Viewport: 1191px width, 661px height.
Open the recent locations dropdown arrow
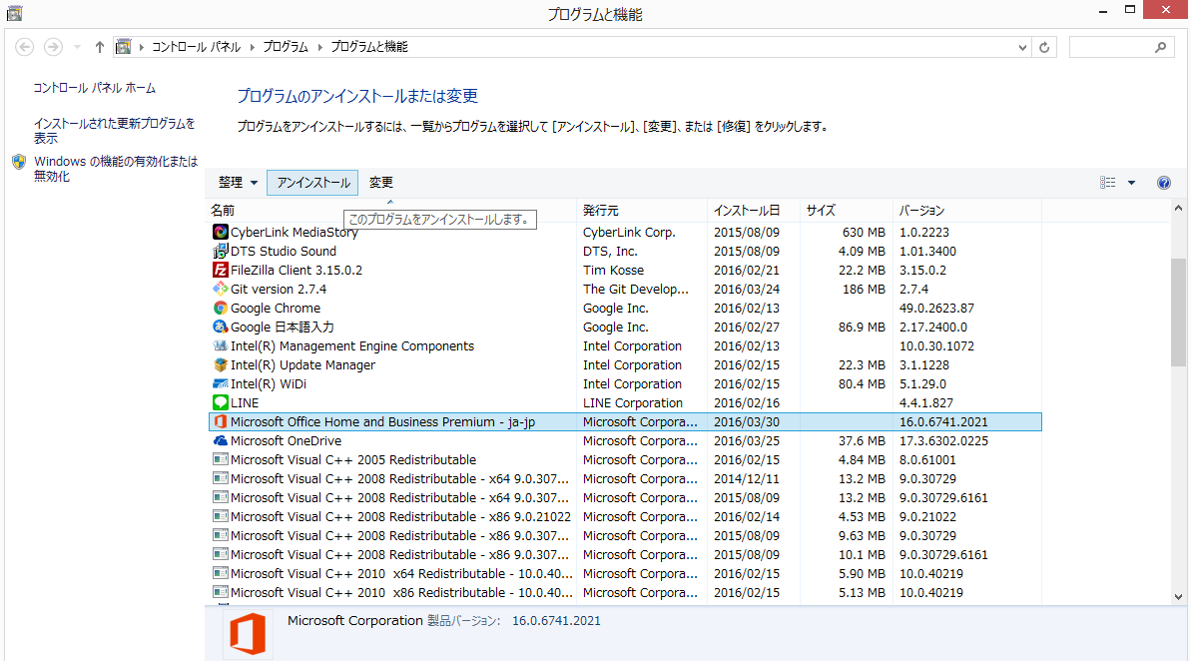[x=77, y=47]
